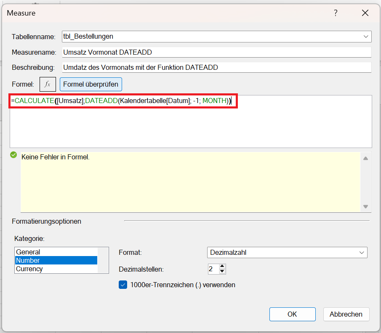Click the help question mark icon
Image resolution: width=381 pixels, height=333 pixels.
tap(336, 13)
